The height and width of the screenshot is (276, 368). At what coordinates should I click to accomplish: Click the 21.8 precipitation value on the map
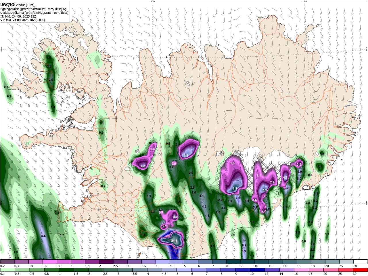pos(174,241)
